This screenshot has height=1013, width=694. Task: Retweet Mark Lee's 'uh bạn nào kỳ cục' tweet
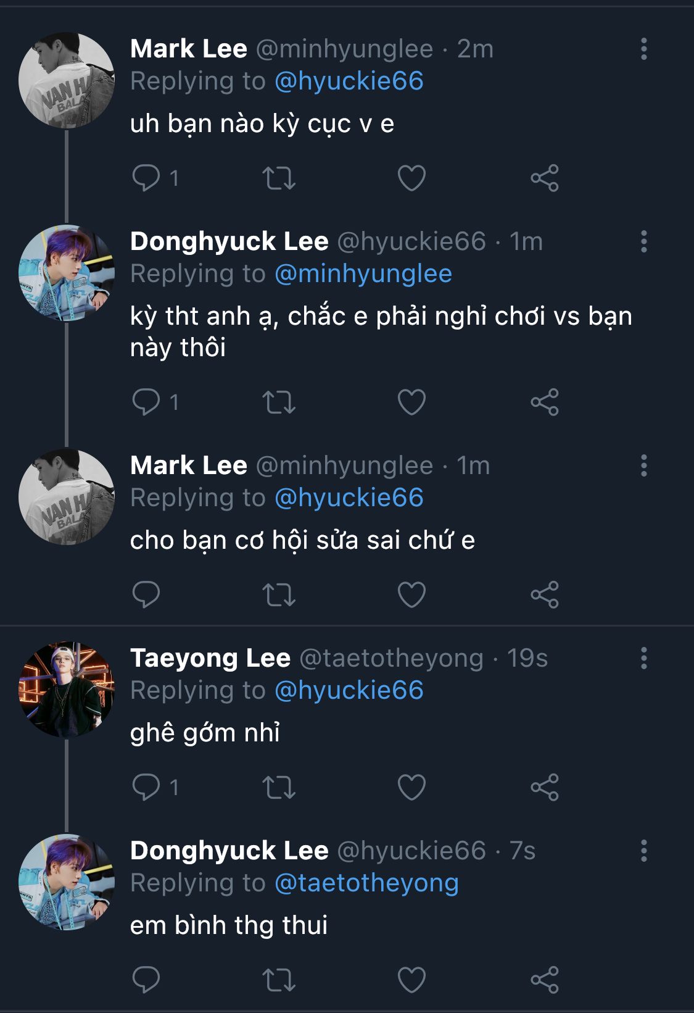click(279, 178)
